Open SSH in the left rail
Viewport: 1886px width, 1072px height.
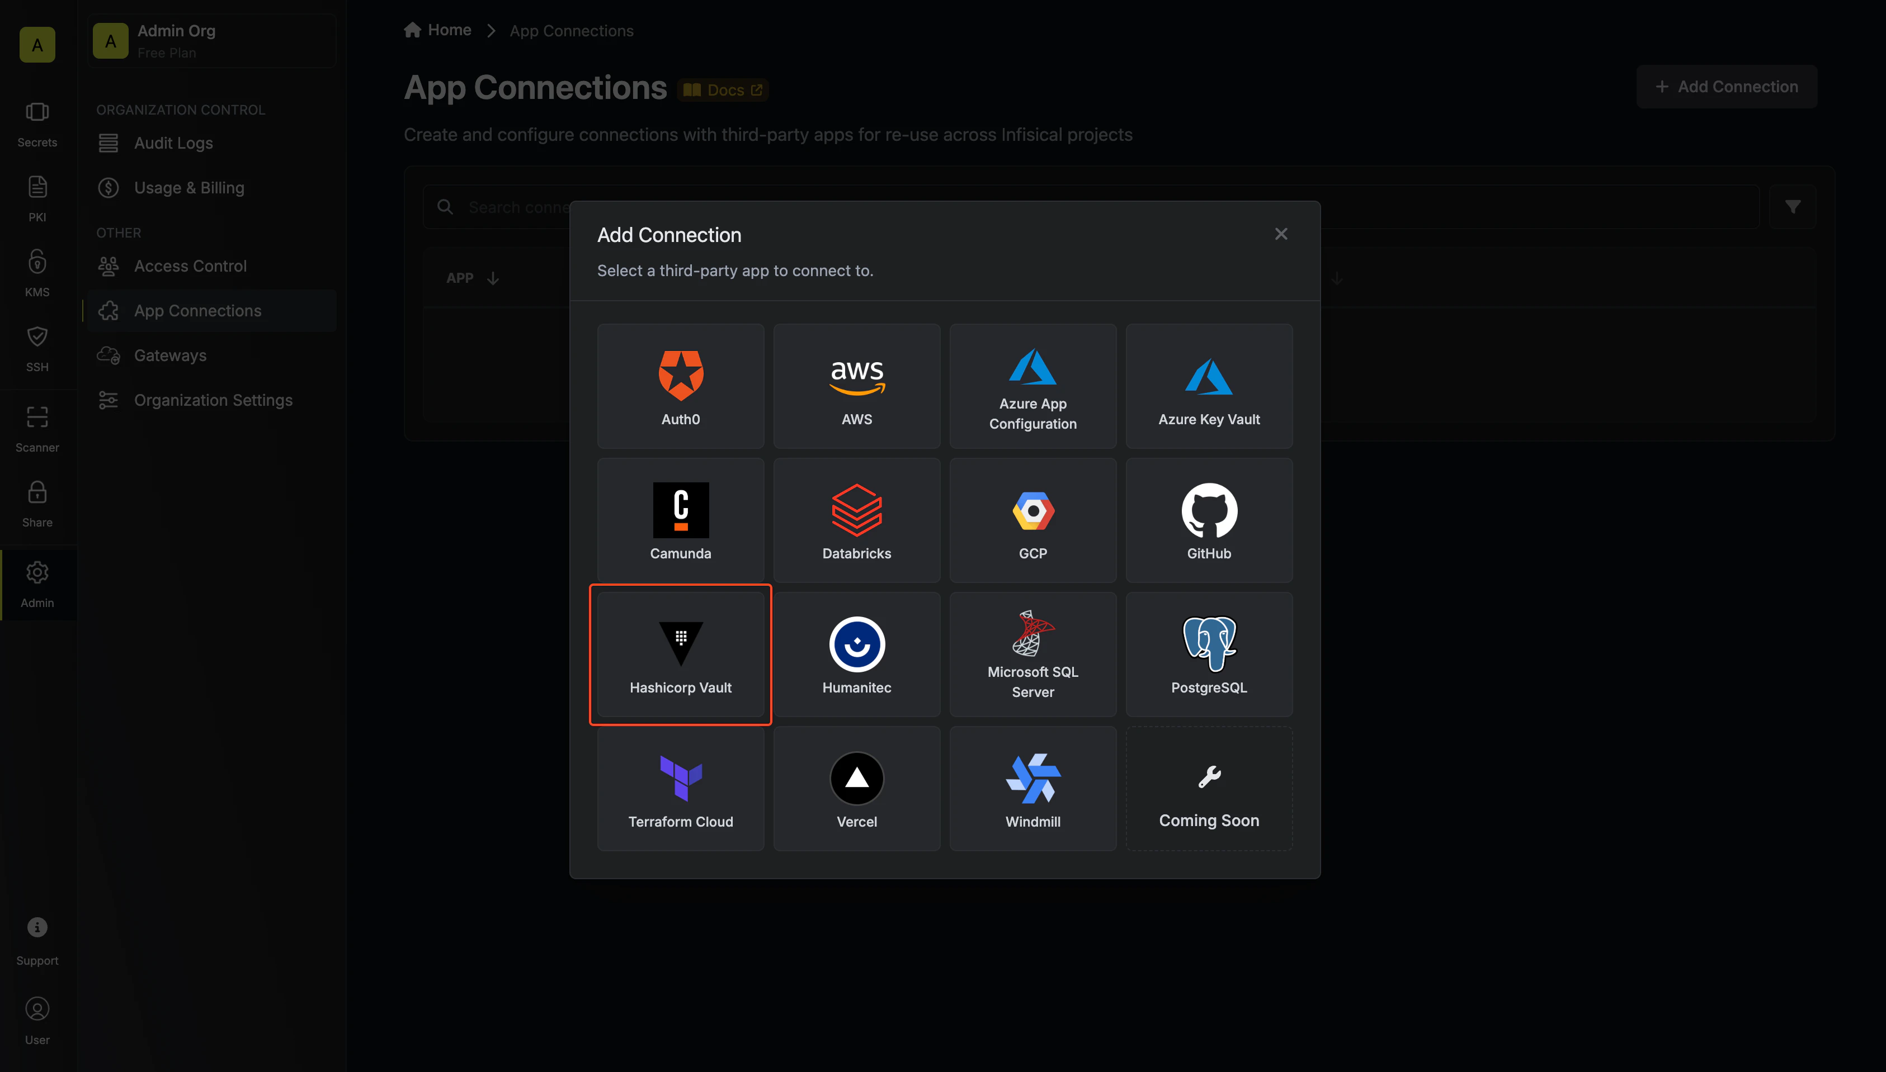click(x=37, y=349)
